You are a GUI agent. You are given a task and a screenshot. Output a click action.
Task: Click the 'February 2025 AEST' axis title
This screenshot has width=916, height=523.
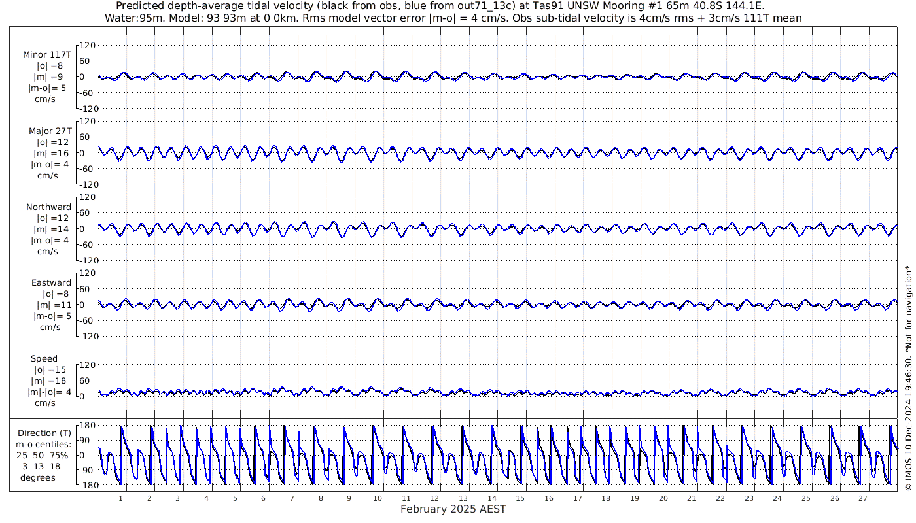pyautogui.click(x=453, y=509)
